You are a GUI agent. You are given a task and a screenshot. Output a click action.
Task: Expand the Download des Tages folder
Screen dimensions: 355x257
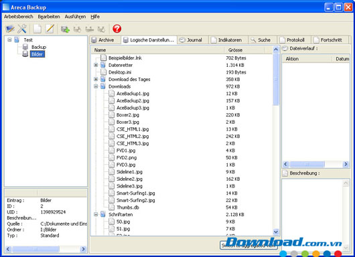click(x=96, y=79)
